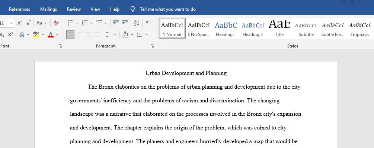Apply borders to selection
374x148 pixels.
(x=140, y=35)
